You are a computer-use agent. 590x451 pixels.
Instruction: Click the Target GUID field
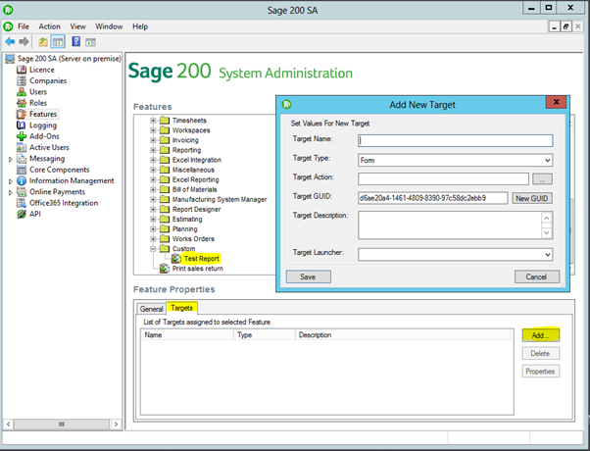click(433, 198)
